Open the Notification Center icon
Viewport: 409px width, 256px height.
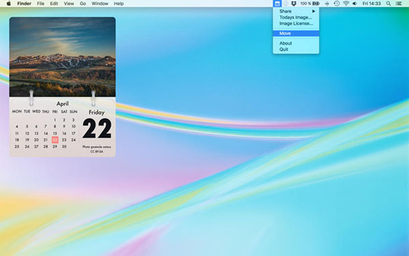(399, 3)
